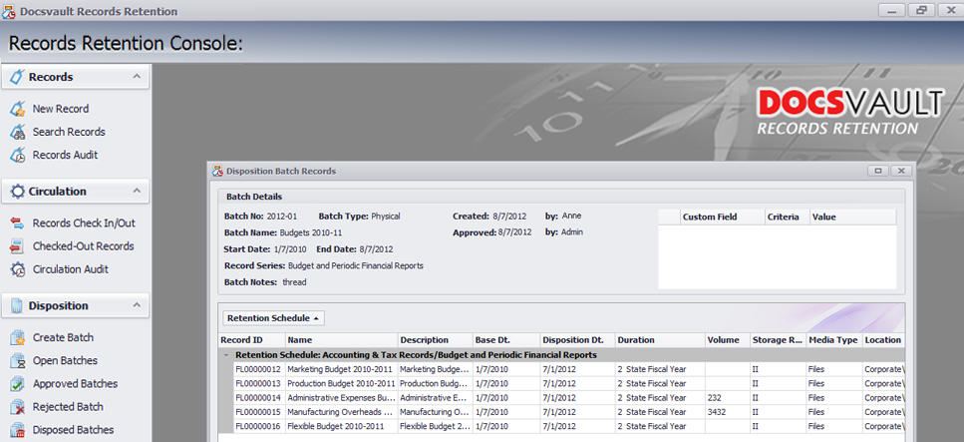Image resolution: width=964 pixels, height=442 pixels.
Task: Open Search Records link
Action: (x=69, y=132)
